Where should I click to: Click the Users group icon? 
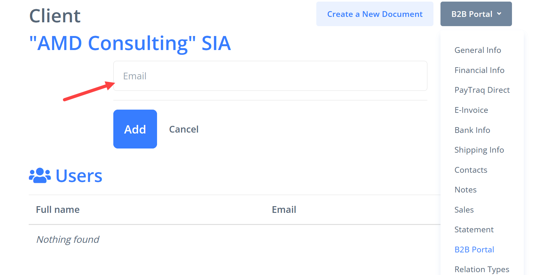[40, 176]
